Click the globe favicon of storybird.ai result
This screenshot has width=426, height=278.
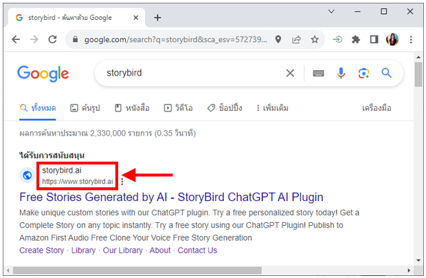27,175
